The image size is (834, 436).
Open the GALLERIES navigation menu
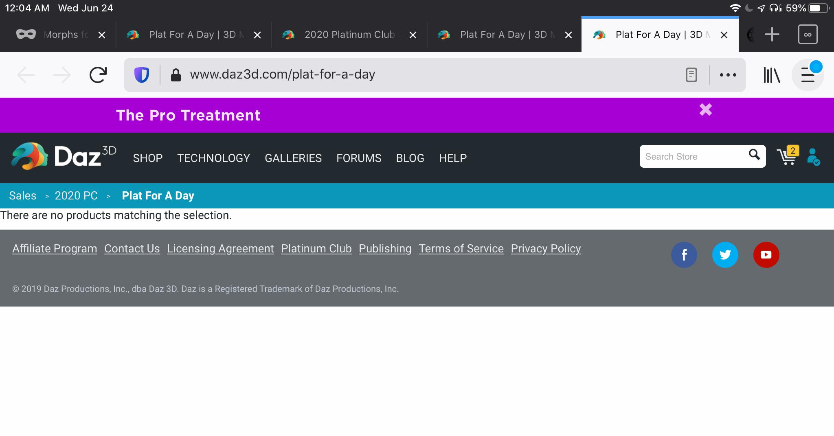[x=293, y=158]
